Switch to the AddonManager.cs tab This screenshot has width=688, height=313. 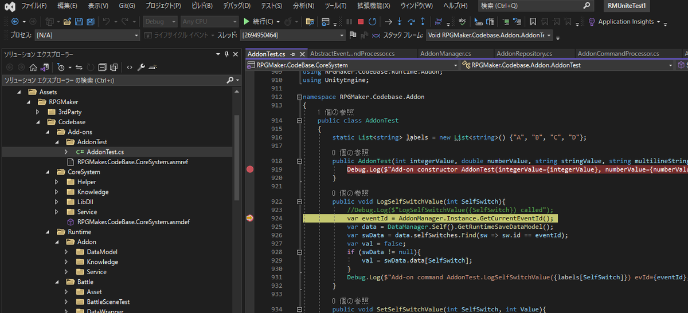pos(445,54)
